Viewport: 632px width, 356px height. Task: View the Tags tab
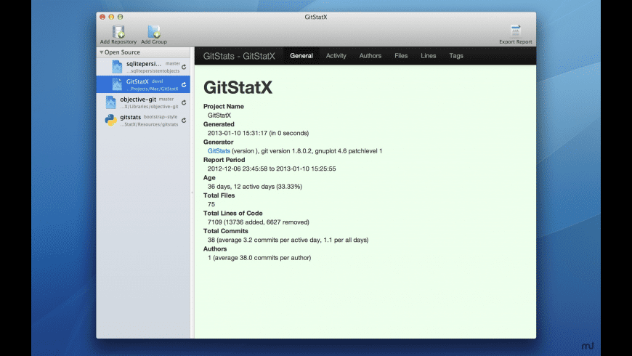[456, 56]
